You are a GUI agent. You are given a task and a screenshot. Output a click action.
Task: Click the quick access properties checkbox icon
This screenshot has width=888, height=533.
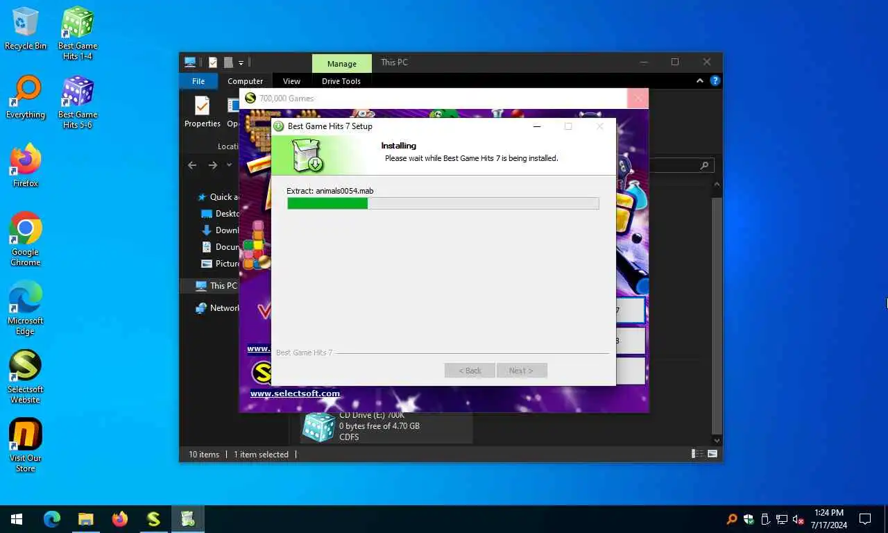(x=212, y=62)
